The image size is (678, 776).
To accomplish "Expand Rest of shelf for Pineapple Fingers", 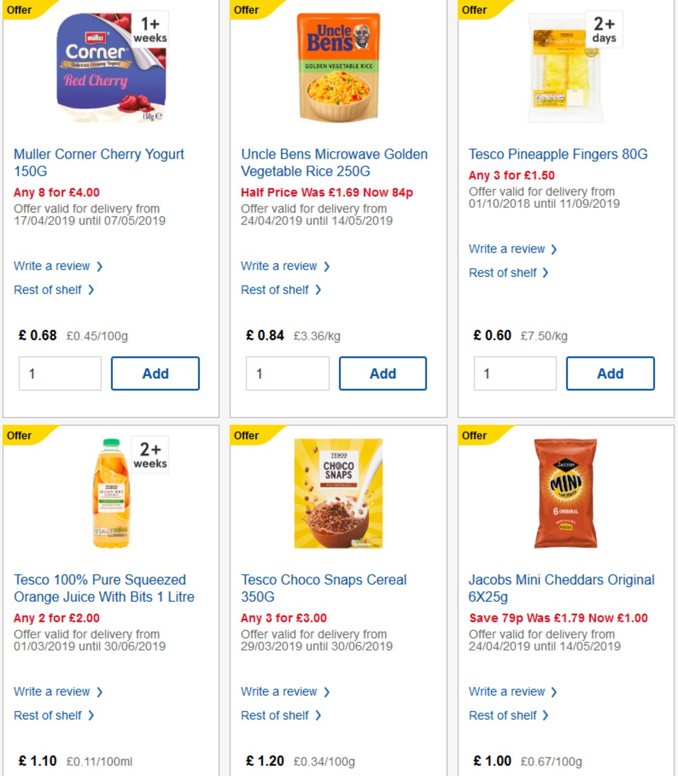I will (x=505, y=273).
